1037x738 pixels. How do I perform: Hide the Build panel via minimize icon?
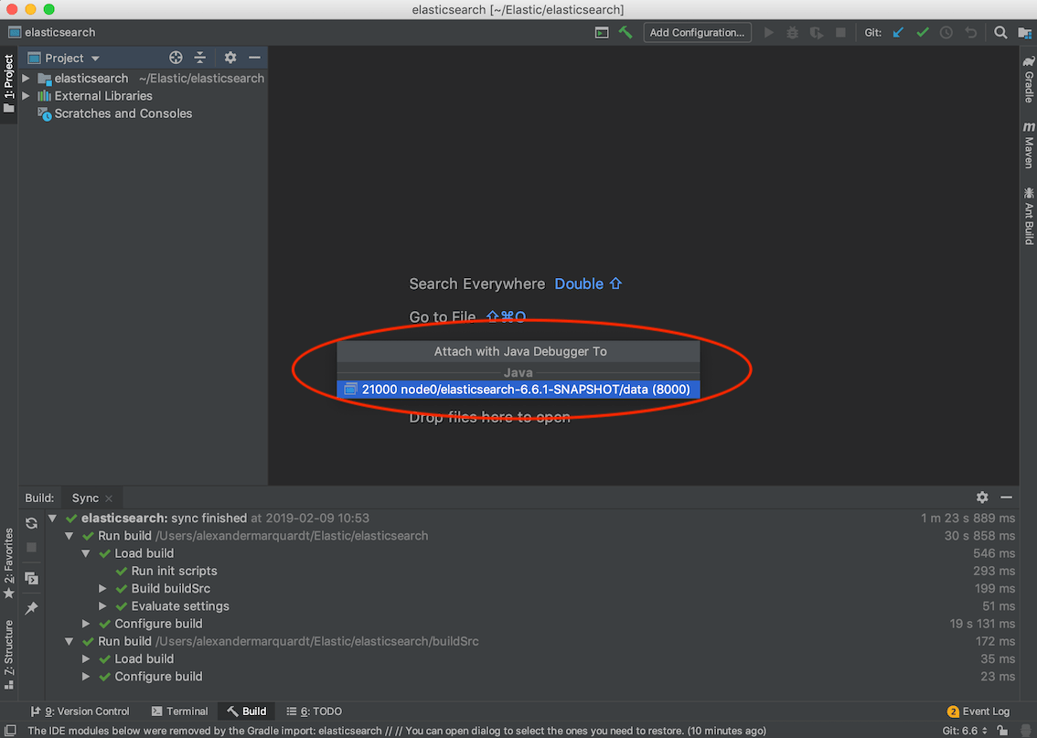point(1007,497)
